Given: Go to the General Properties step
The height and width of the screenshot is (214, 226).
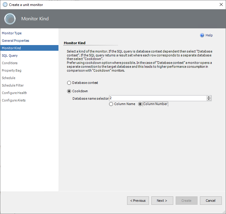Looking at the screenshot, I should click(x=15, y=41).
